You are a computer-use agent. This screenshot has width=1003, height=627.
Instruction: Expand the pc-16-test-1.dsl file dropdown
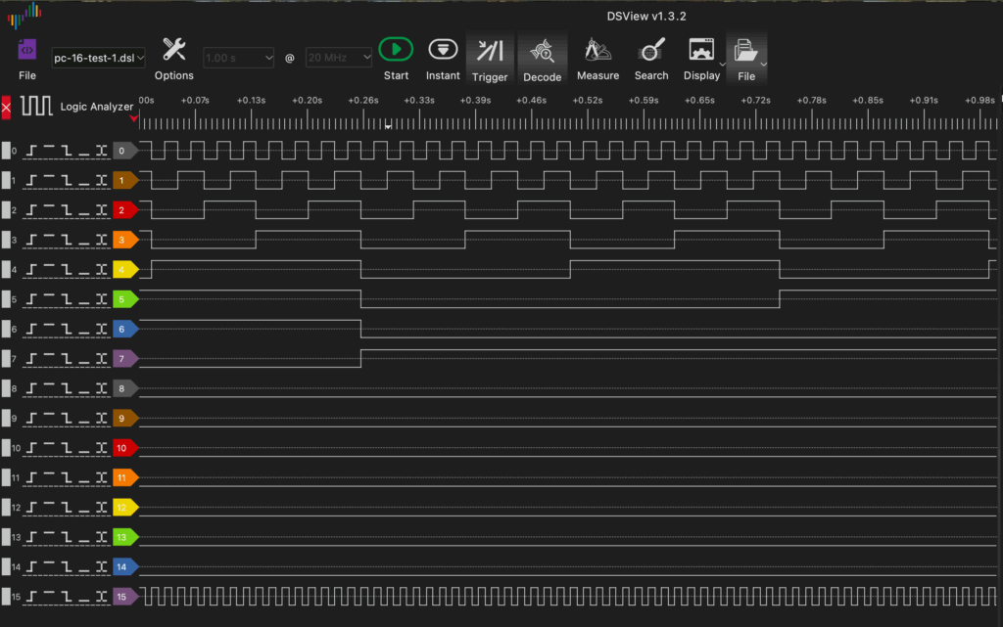pos(98,59)
